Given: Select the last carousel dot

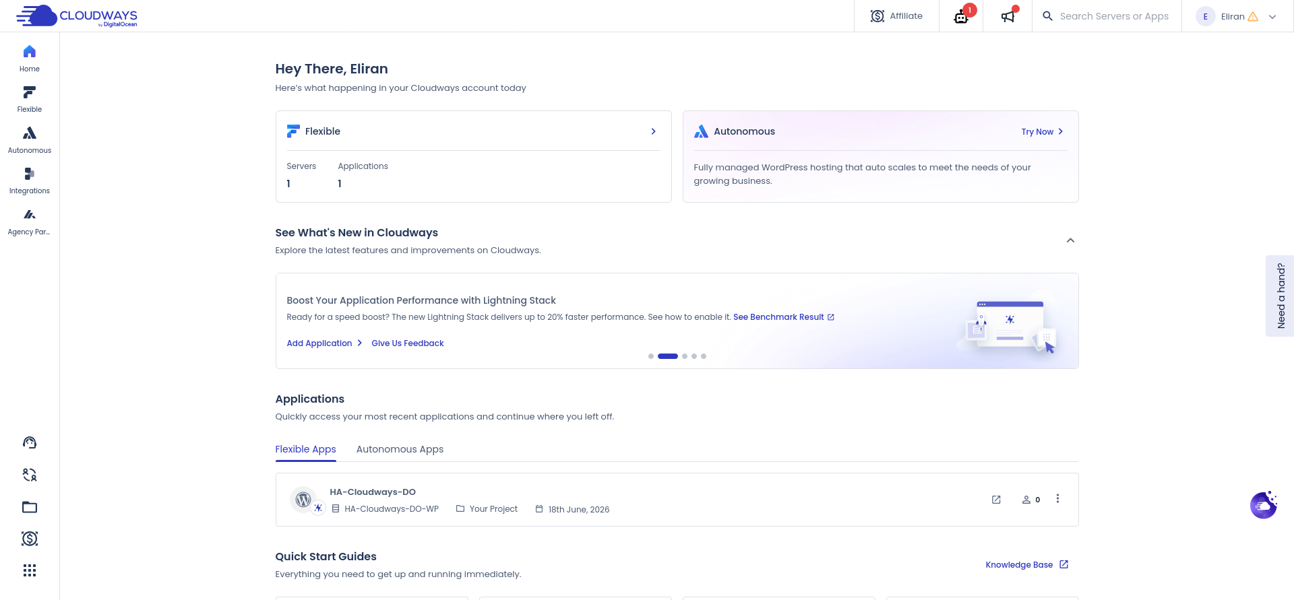Looking at the screenshot, I should (x=704, y=356).
